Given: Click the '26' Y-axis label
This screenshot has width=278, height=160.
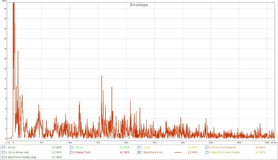Looking at the screenshot, I should tap(5, 9).
